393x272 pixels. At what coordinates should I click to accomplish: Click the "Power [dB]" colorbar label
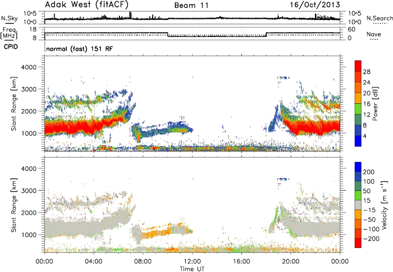point(375,104)
